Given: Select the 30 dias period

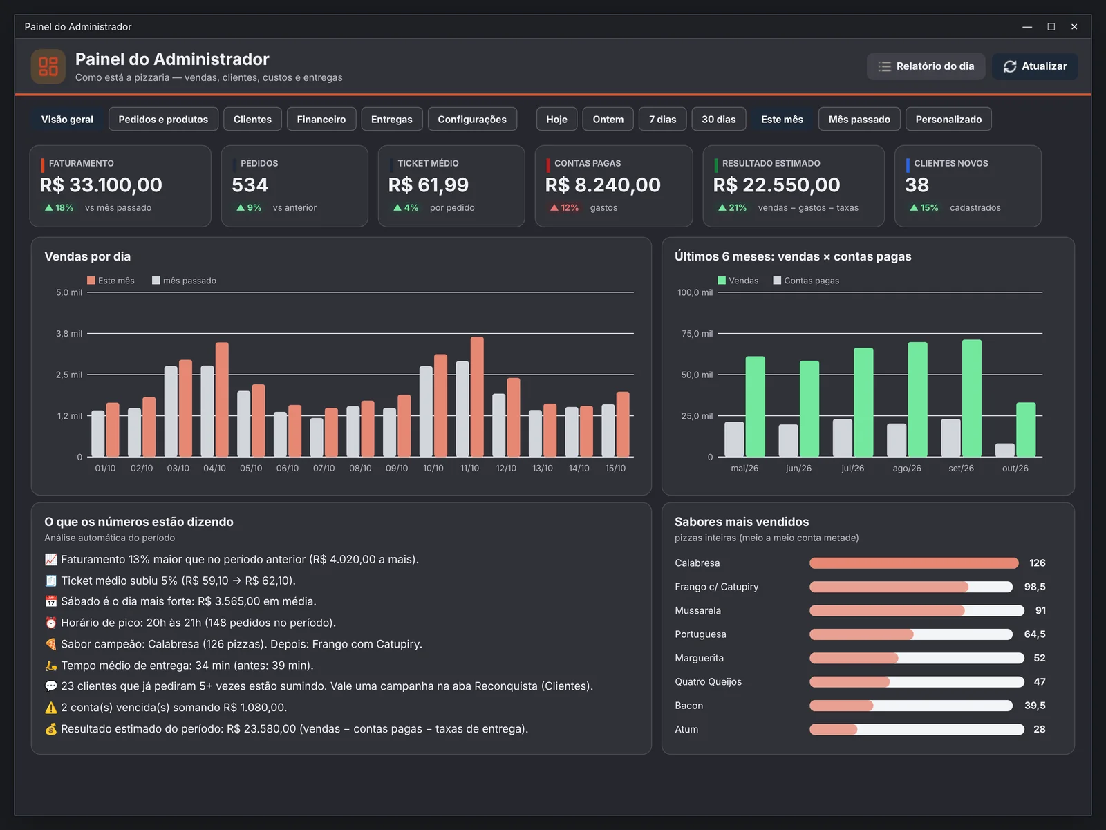Looking at the screenshot, I should [x=719, y=119].
